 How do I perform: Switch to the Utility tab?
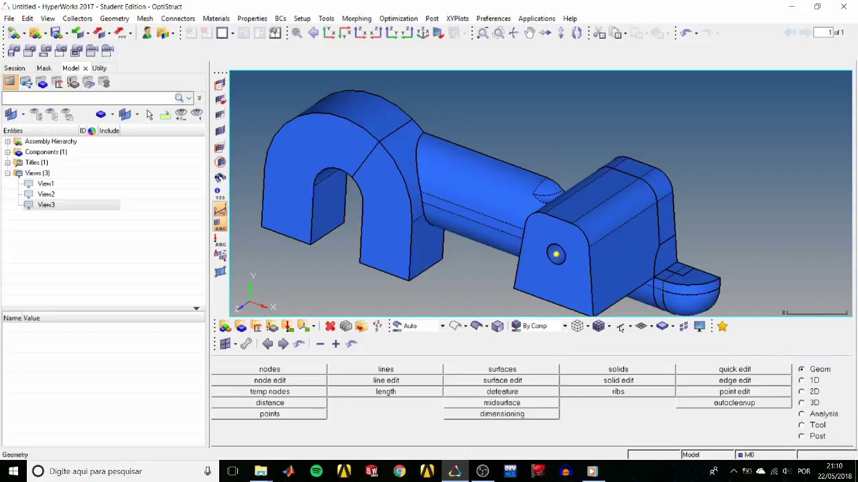(x=99, y=68)
